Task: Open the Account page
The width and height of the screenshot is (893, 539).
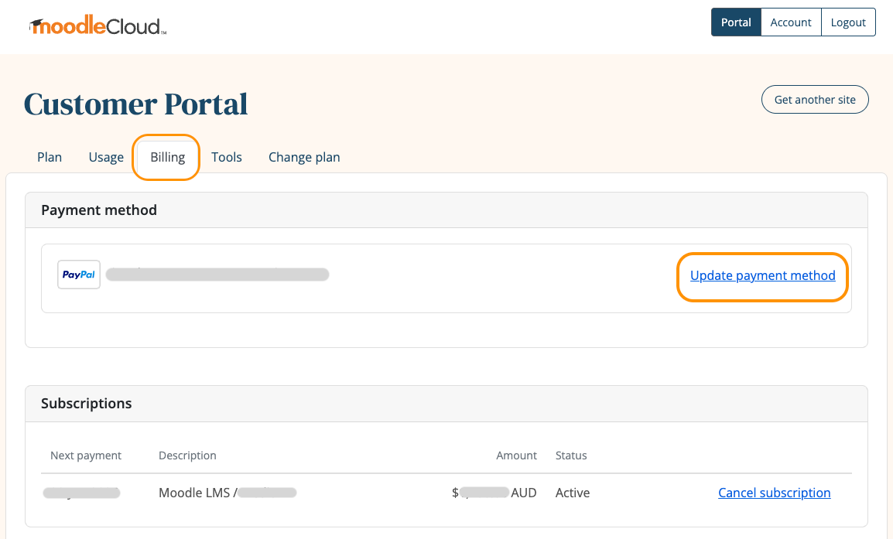Action: click(x=791, y=22)
